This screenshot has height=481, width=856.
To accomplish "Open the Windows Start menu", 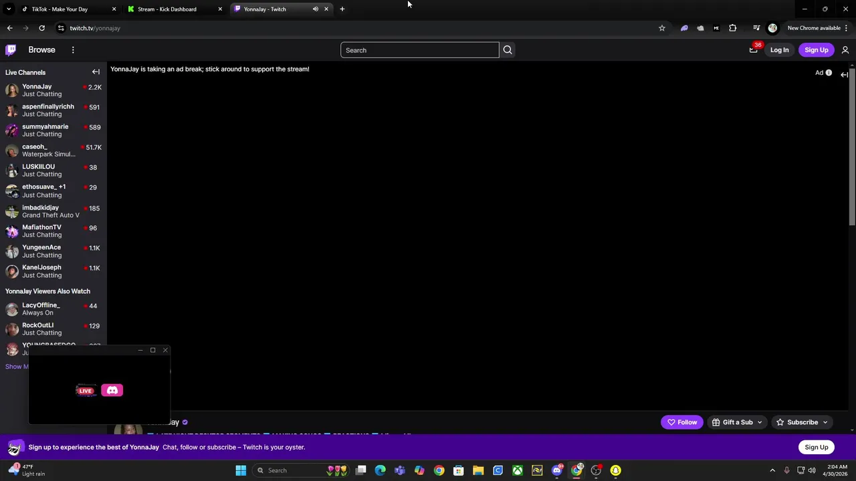I will (x=241, y=470).
